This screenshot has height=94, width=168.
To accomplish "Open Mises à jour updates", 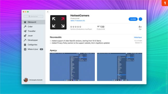I will tap(33, 49).
